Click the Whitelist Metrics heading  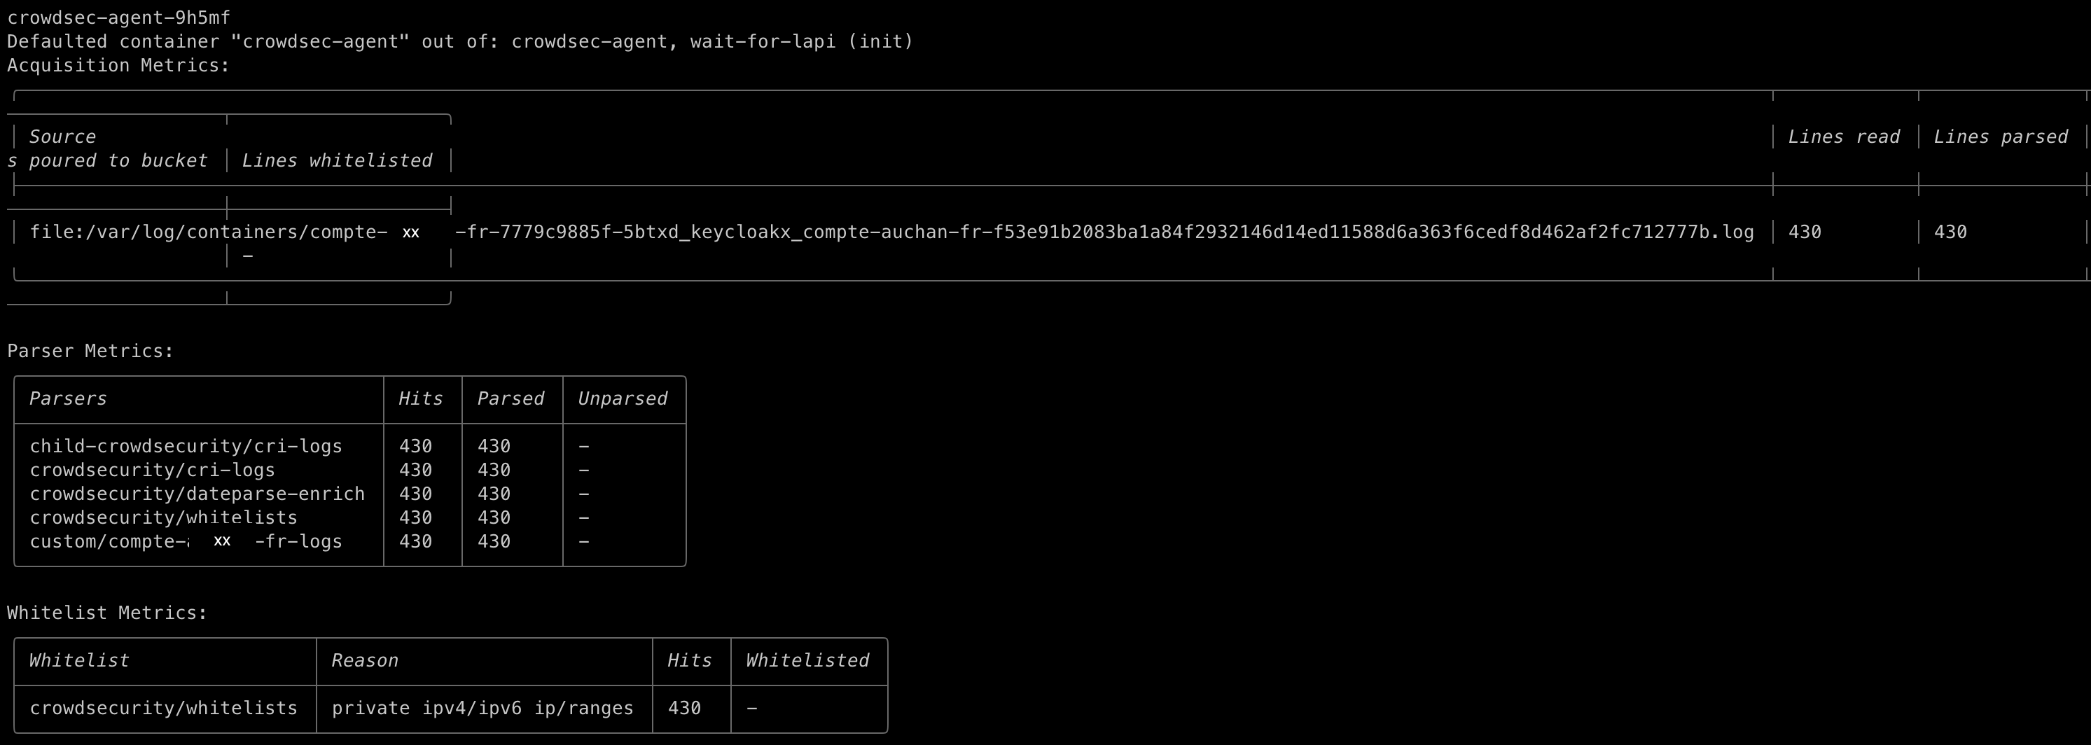[107, 613]
